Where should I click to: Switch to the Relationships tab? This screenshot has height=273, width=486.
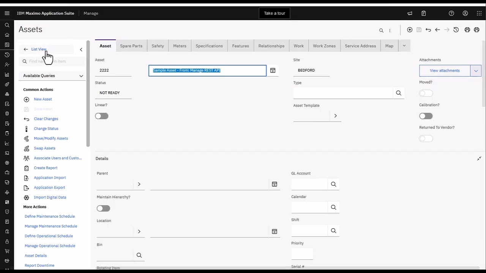[271, 46]
